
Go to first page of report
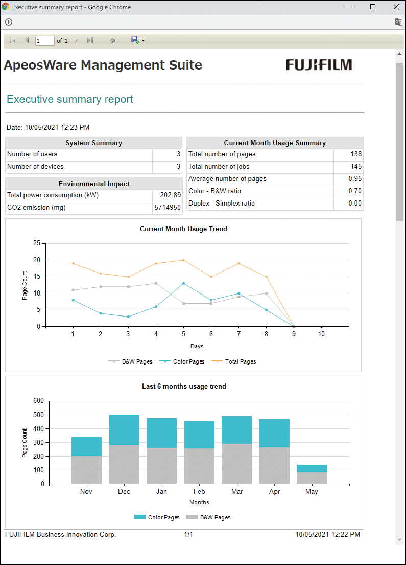[12, 40]
